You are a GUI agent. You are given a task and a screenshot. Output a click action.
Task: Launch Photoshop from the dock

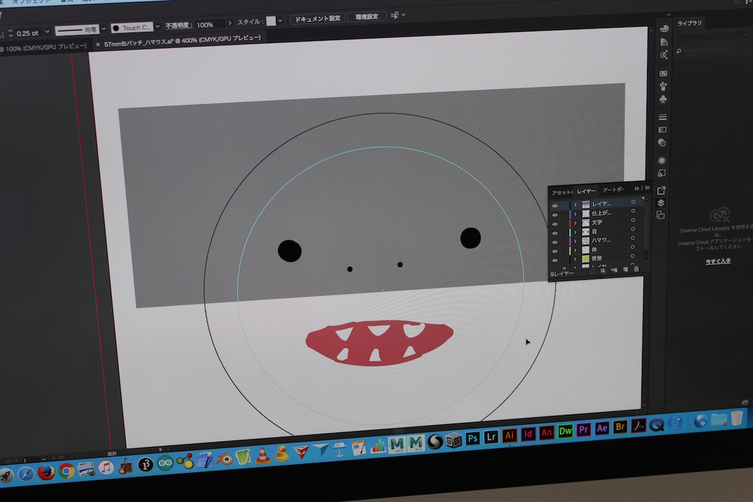473,437
